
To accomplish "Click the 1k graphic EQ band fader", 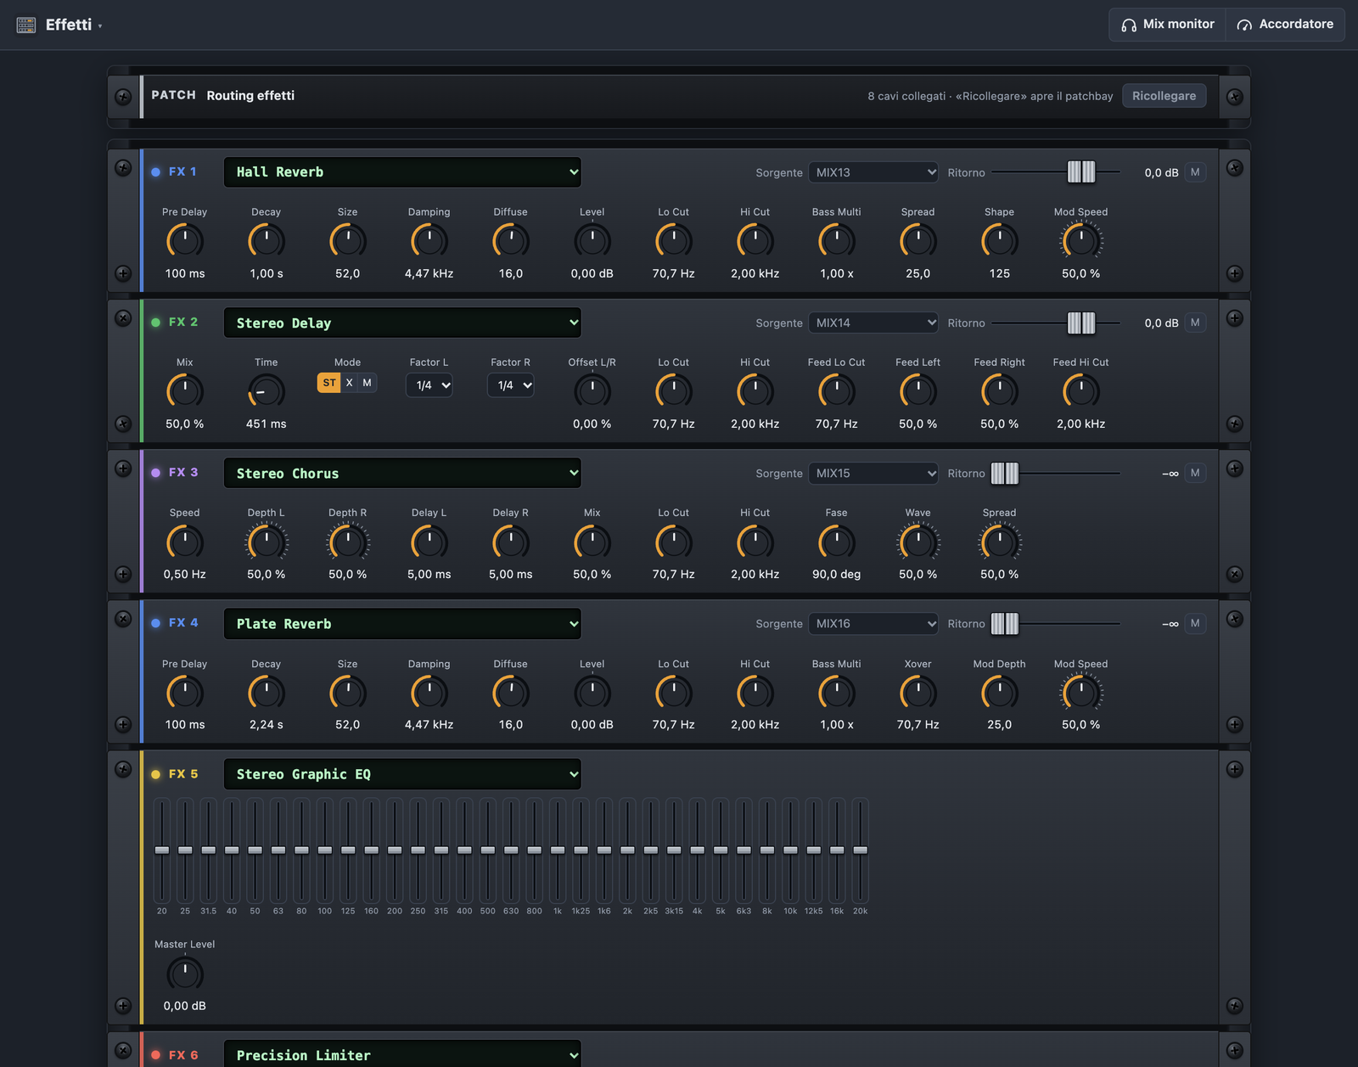I will coord(558,850).
